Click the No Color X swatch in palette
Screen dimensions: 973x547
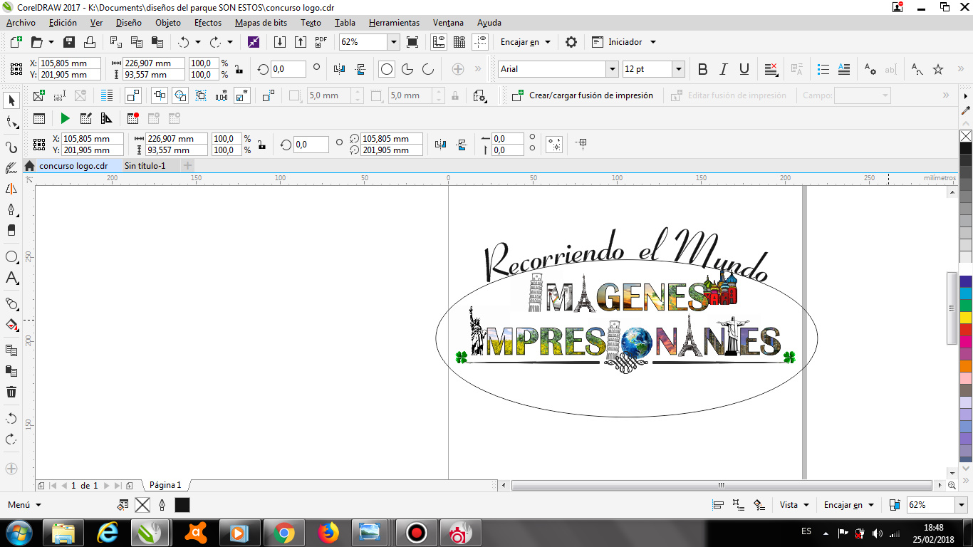pyautogui.click(x=966, y=135)
